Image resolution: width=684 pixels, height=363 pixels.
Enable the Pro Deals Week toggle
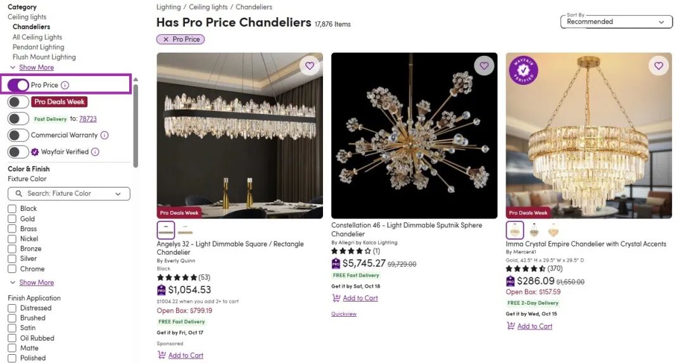click(18, 102)
